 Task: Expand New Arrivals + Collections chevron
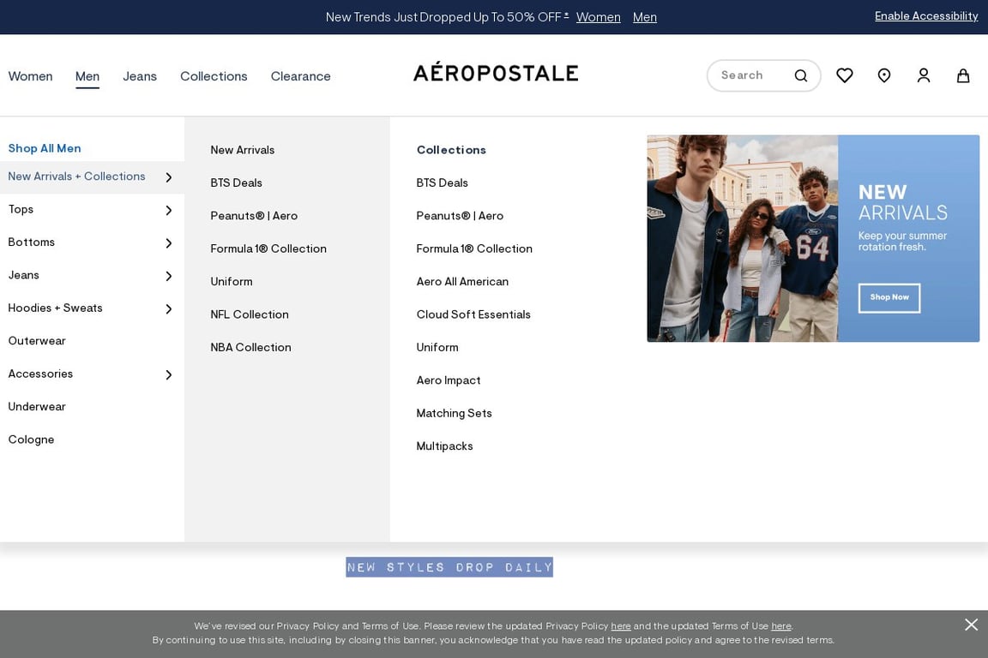(x=168, y=177)
